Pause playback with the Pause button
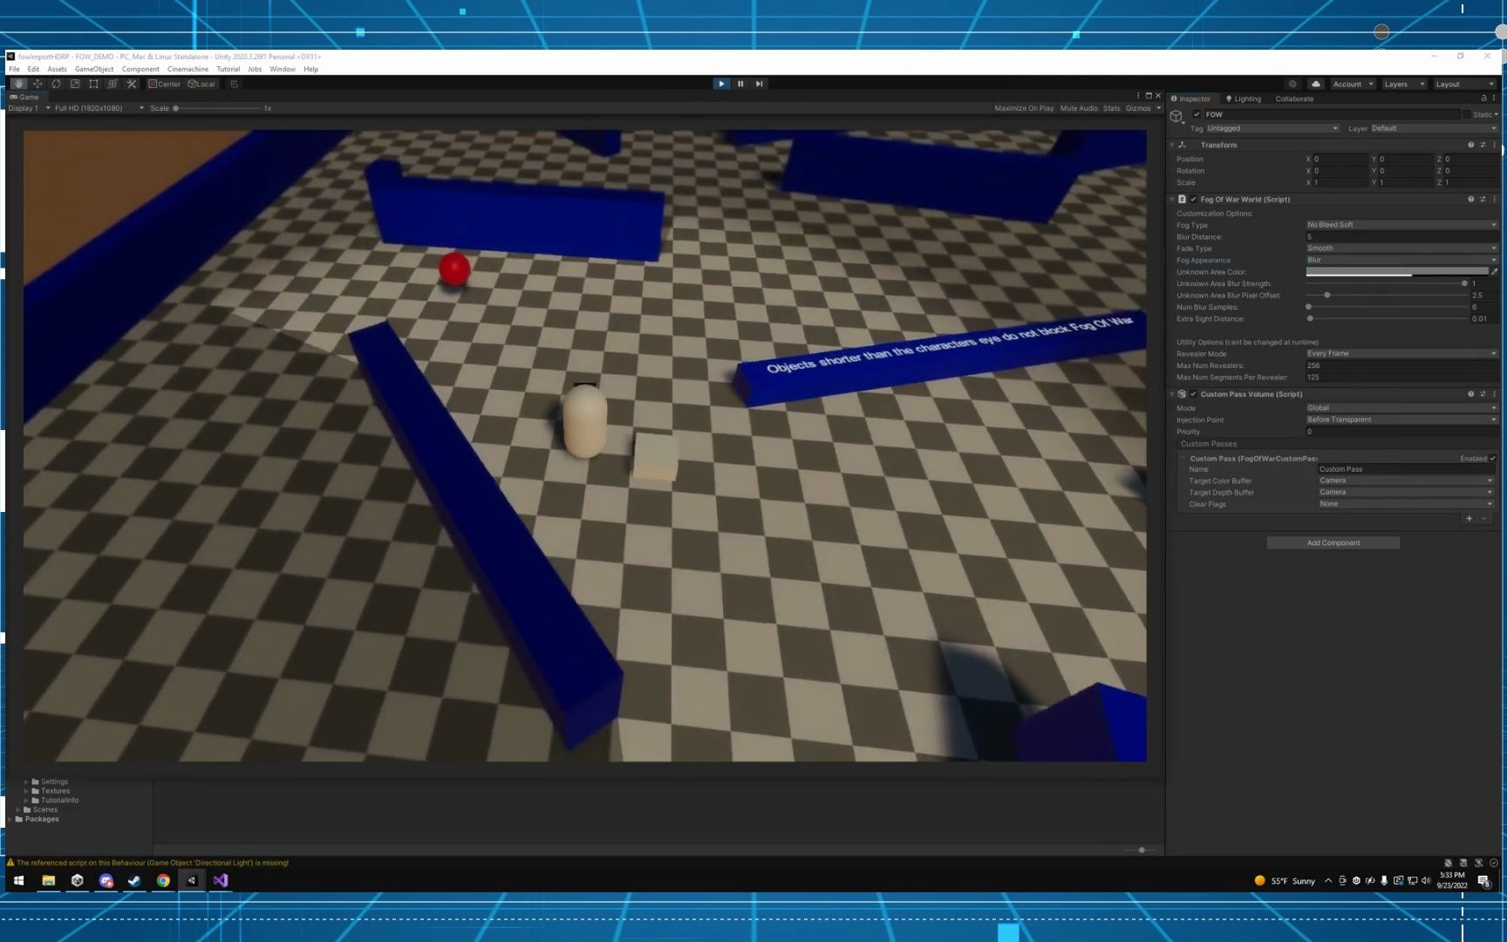Image resolution: width=1507 pixels, height=942 pixels. point(740,83)
